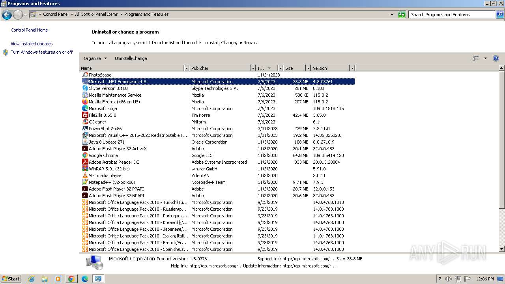Viewport: 505px width, 284px height.
Task: Click All Control Panel Items breadcrumb
Action: (96, 14)
